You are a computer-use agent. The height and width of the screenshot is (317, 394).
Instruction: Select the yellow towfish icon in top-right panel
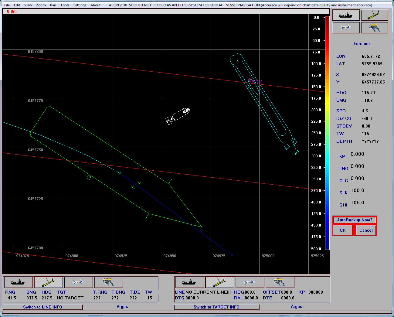[375, 15]
